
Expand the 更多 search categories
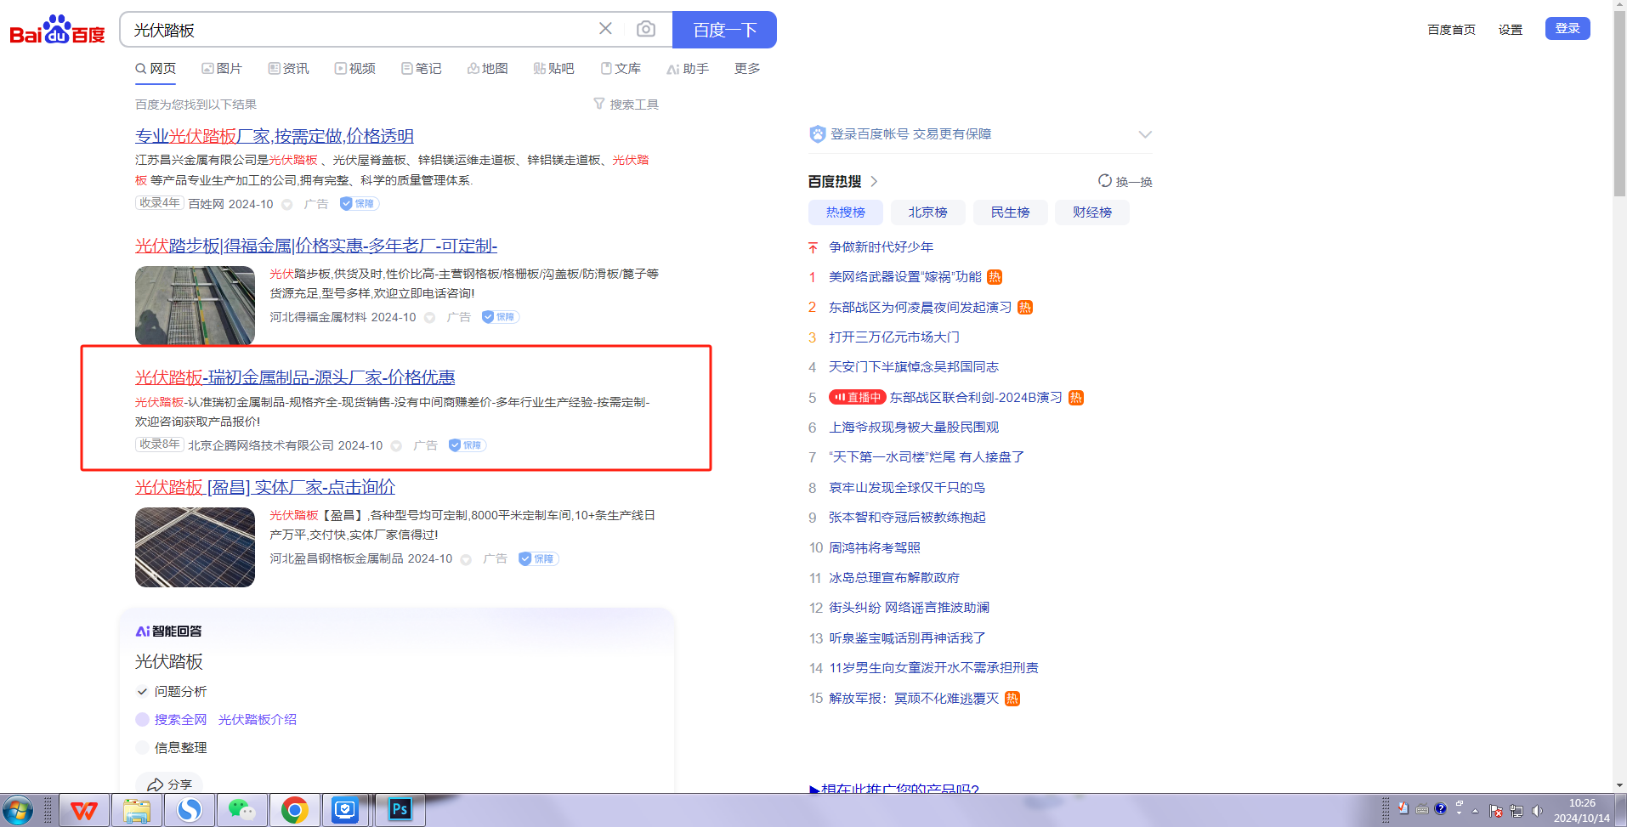click(x=747, y=69)
